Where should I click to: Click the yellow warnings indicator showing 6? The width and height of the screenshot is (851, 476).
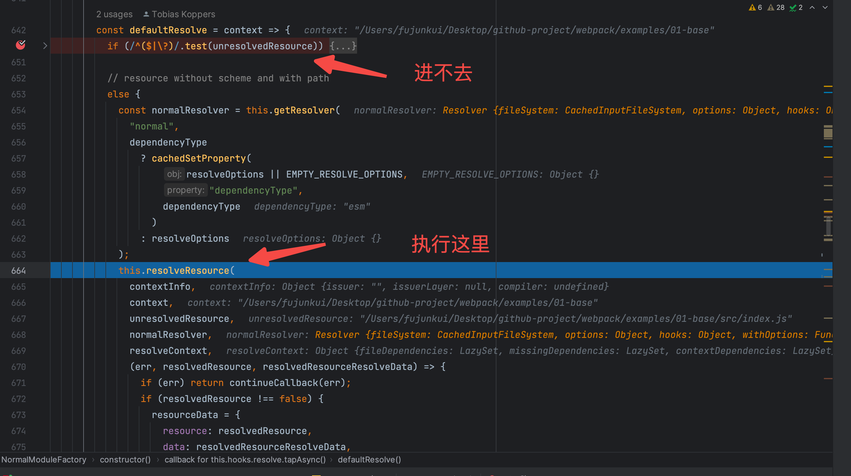pos(755,8)
